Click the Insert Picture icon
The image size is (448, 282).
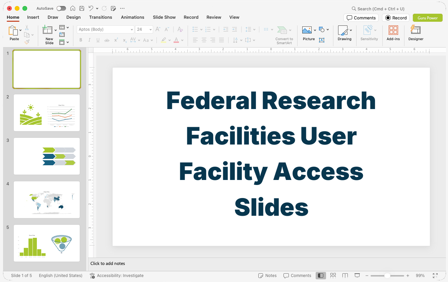tap(307, 30)
